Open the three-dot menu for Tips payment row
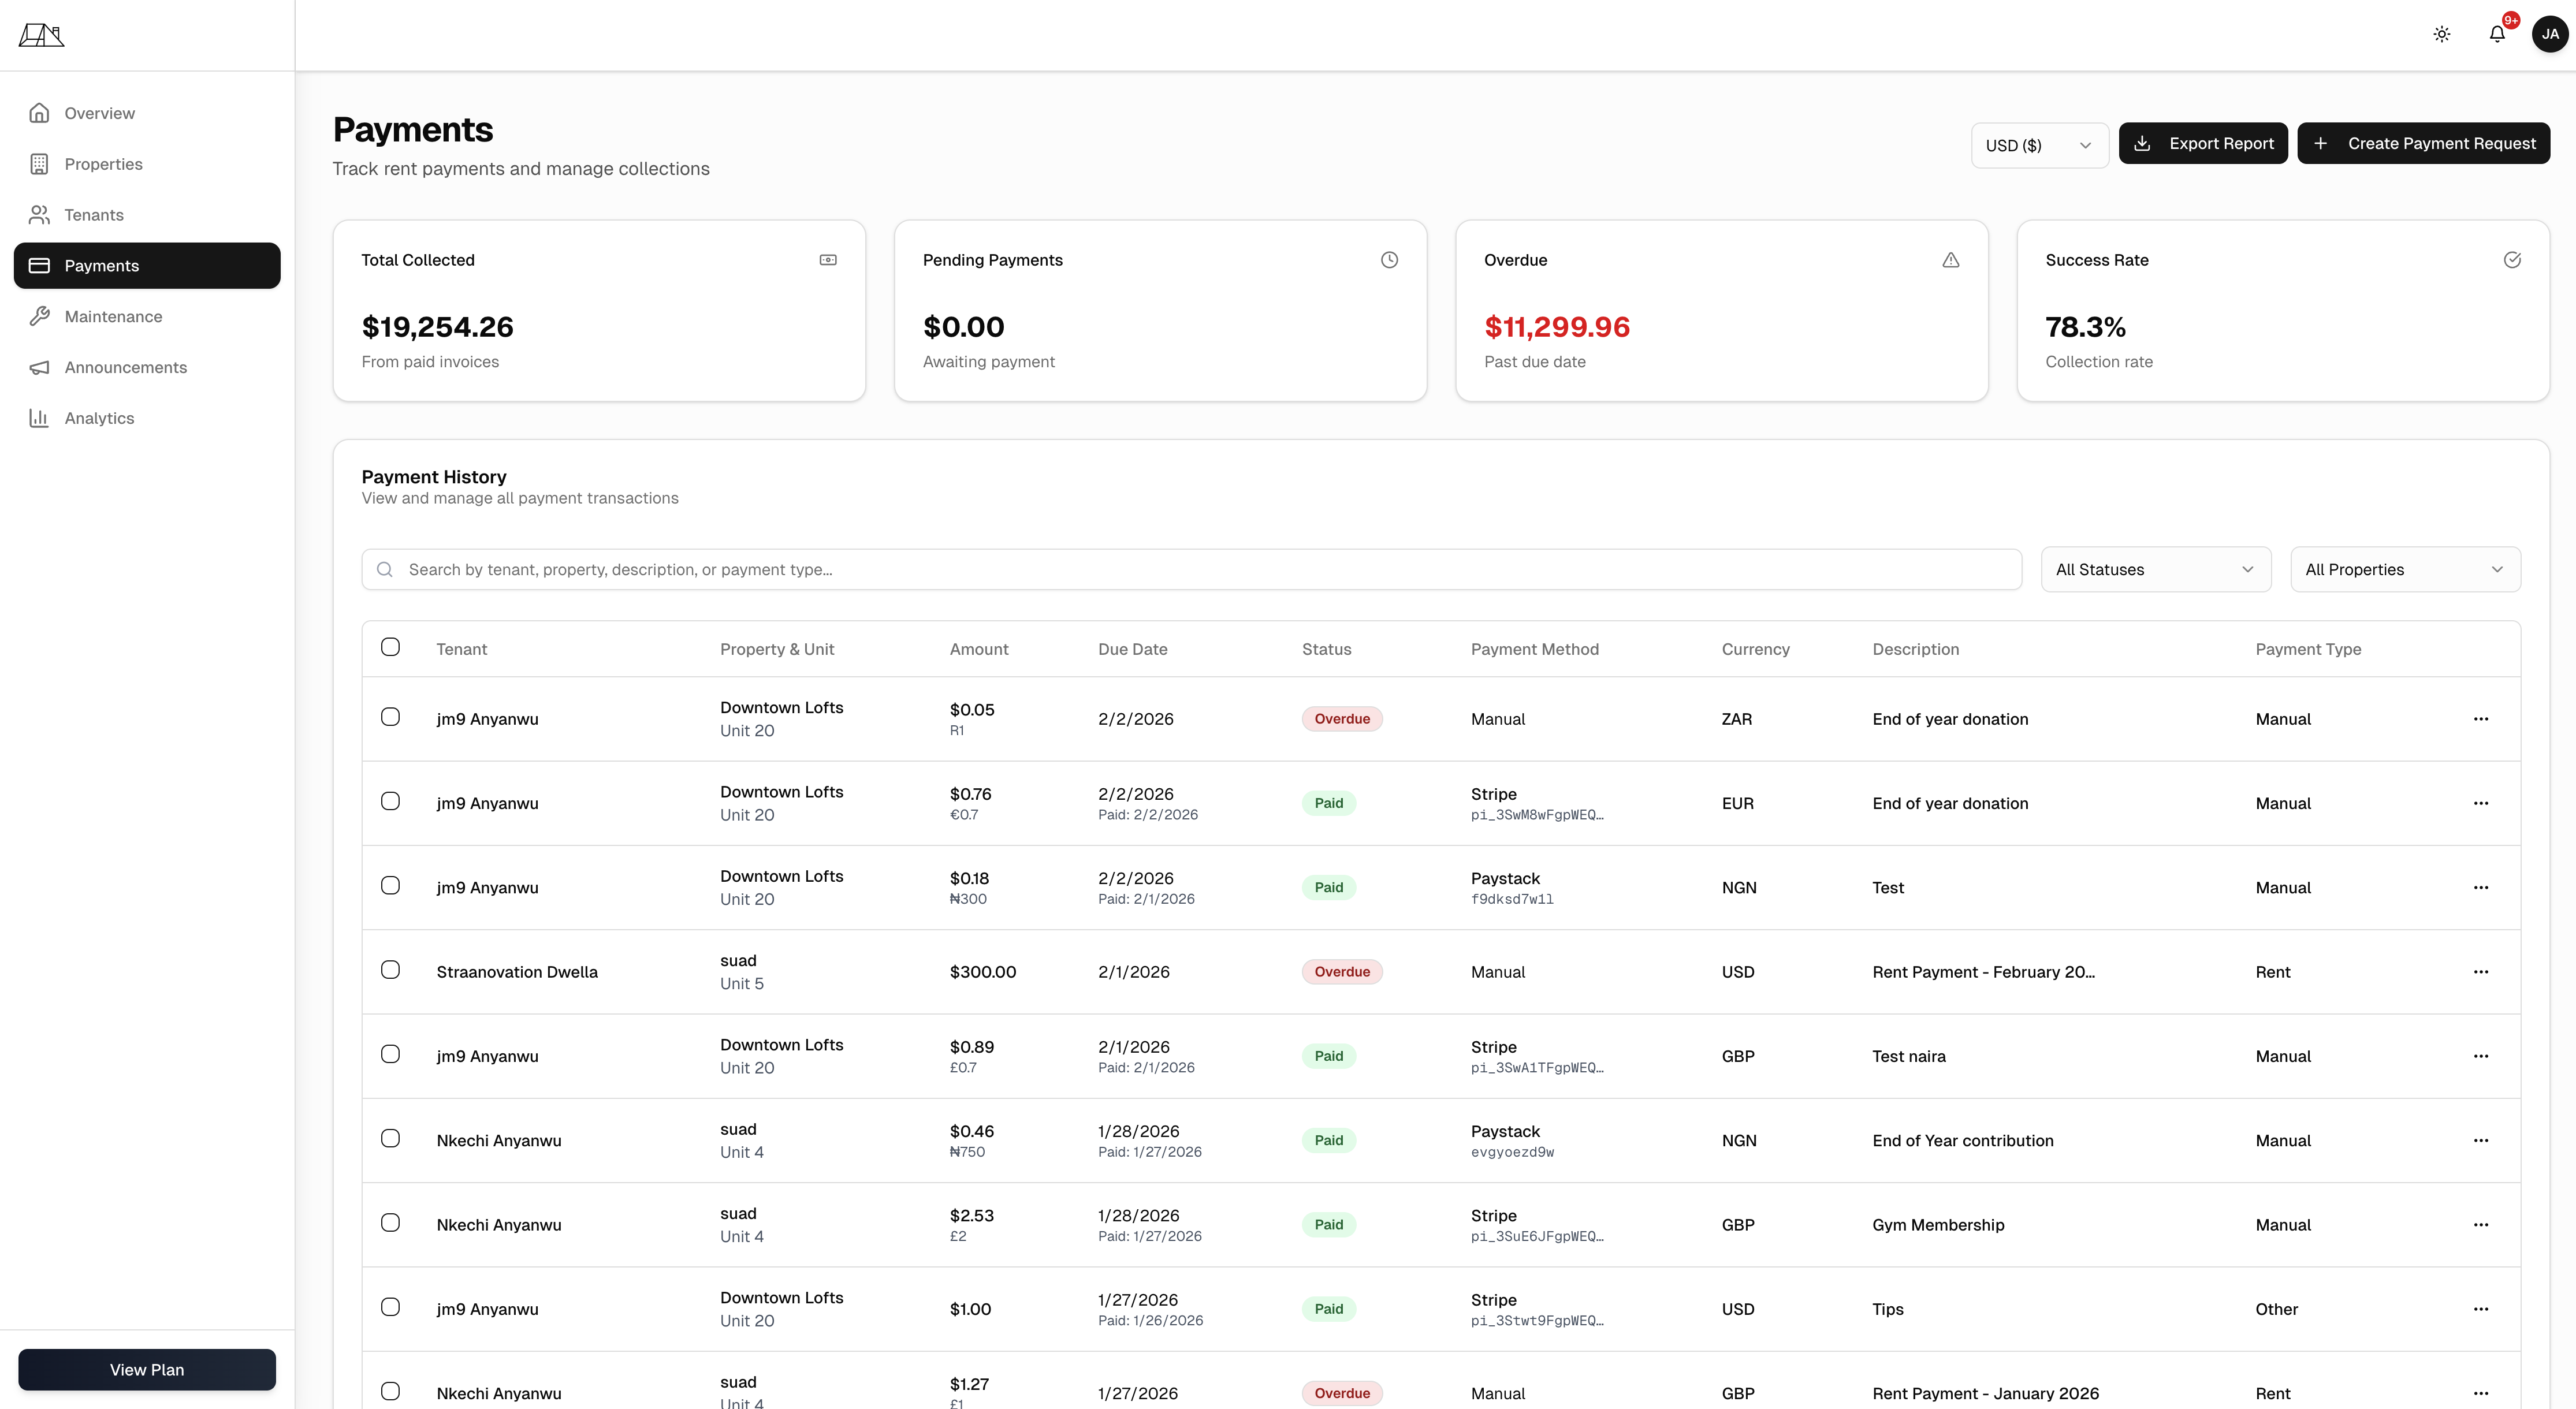2576x1409 pixels. (x=2480, y=1309)
